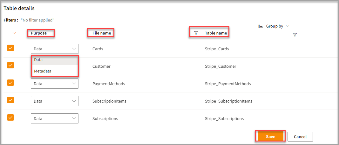Select Data option in open dropdown list
The image size is (339, 145).
pos(38,60)
